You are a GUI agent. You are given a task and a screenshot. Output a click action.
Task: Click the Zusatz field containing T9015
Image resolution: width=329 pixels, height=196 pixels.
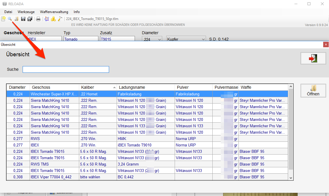pyautogui.click(x=117, y=39)
